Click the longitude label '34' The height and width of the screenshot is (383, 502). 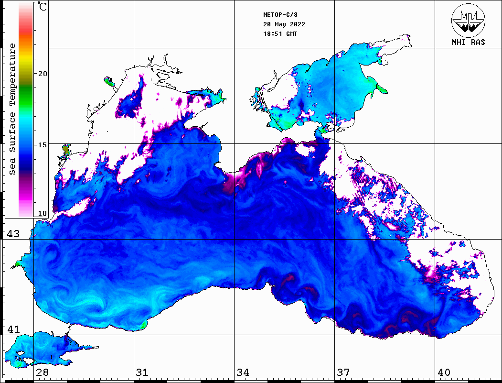pos(243,372)
